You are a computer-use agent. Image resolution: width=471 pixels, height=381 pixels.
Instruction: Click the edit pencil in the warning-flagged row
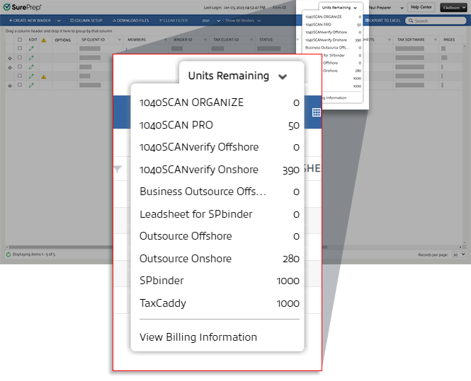click(31, 76)
